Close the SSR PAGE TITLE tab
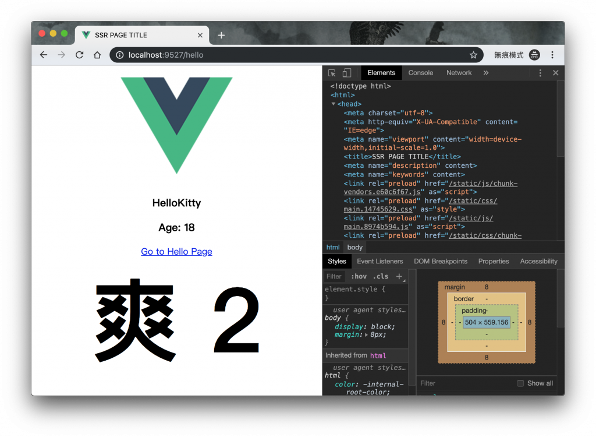 200,36
